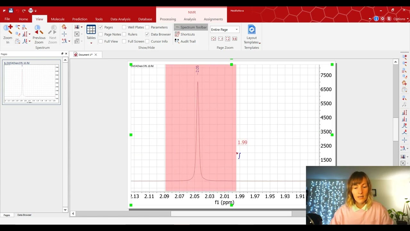Viewport: 410px width, 231px height.
Task: Check the Rulers option
Action: point(124,34)
